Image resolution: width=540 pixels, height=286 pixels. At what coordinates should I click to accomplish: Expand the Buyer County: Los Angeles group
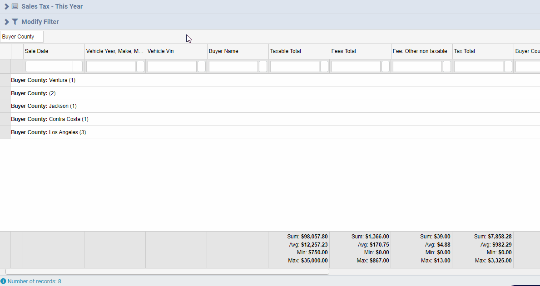pos(48,132)
